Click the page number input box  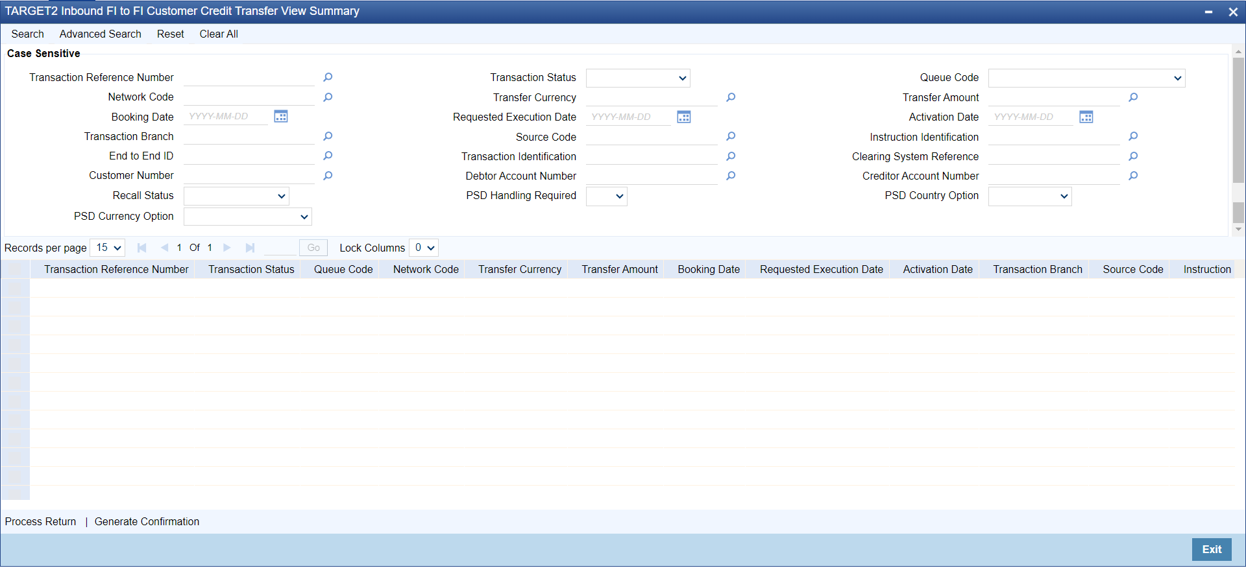[280, 248]
